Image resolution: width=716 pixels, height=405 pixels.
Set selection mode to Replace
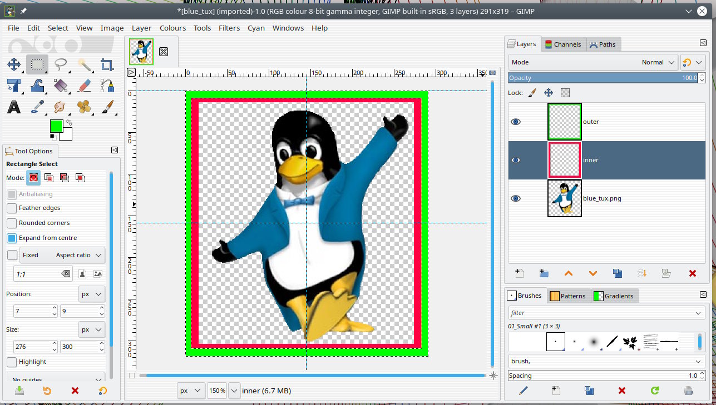click(33, 178)
